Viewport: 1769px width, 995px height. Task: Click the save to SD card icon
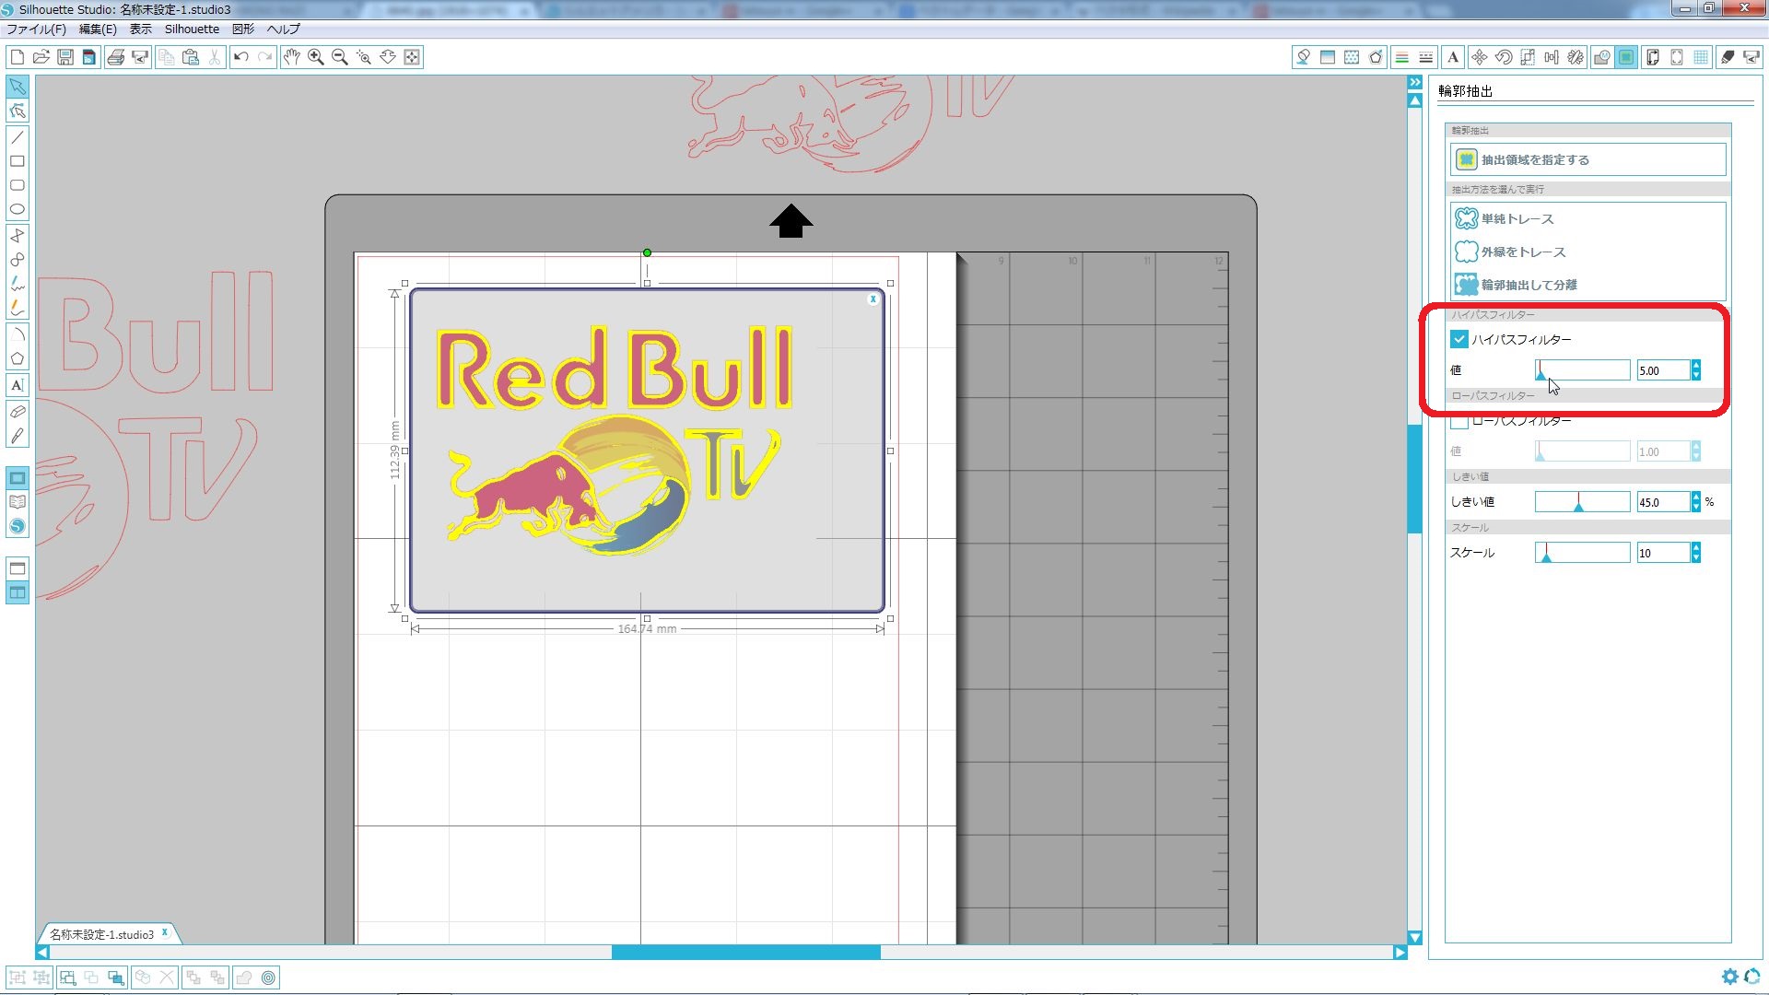pyautogui.click(x=89, y=57)
